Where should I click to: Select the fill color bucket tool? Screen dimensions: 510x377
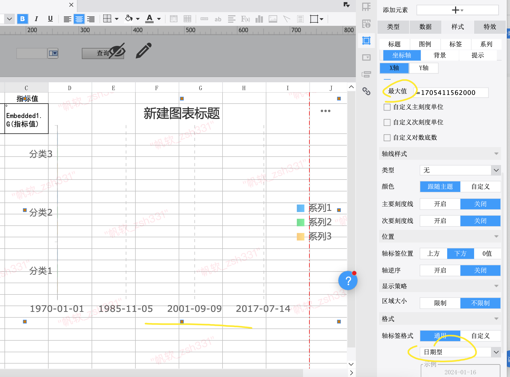pyautogui.click(x=129, y=19)
